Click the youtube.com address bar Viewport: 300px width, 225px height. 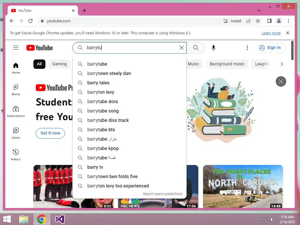tap(130, 21)
